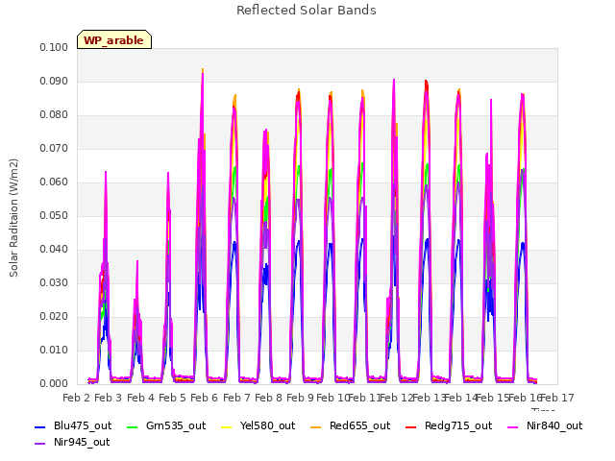Click the Feb 9 x-axis tick label
615x461 pixels.
300,398
